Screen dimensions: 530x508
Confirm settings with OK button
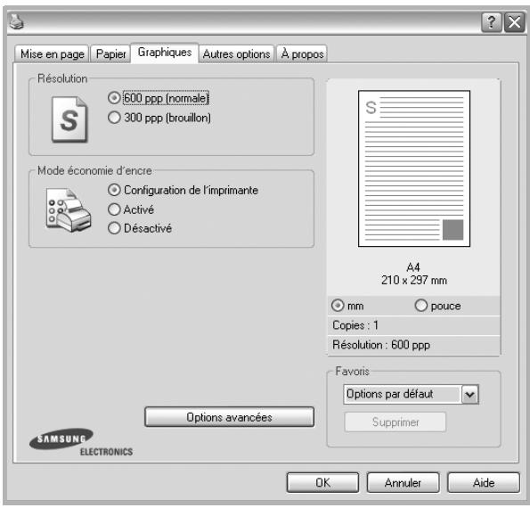pos(322,483)
